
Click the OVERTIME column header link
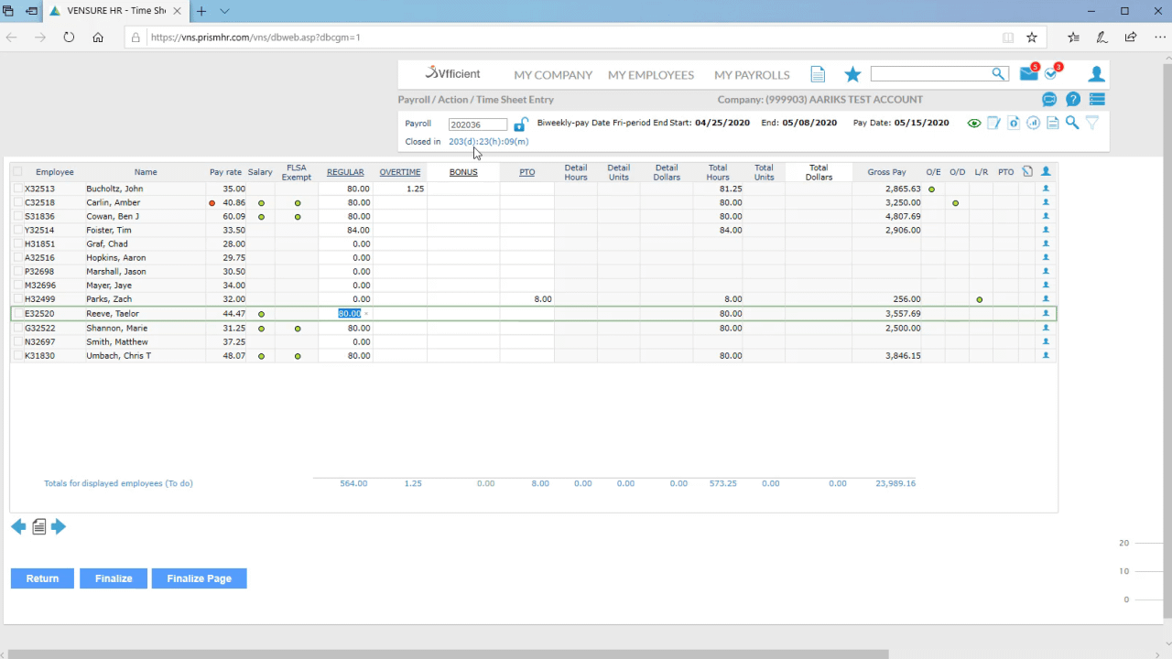coord(400,172)
